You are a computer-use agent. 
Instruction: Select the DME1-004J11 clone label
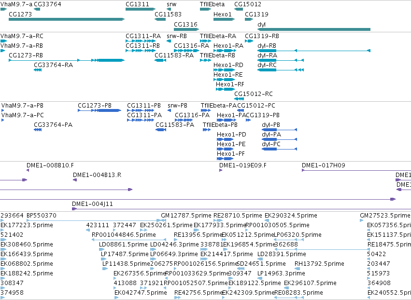[x=93, y=204]
